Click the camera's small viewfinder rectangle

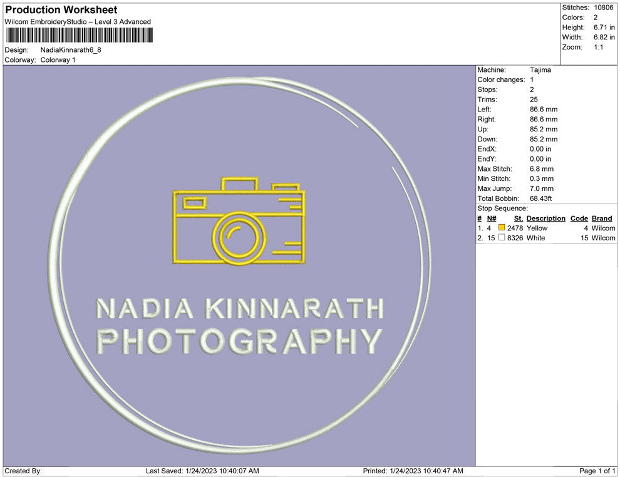[x=193, y=202]
